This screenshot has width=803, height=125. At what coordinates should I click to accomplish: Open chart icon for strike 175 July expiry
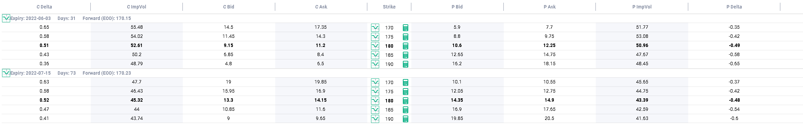click(x=375, y=91)
